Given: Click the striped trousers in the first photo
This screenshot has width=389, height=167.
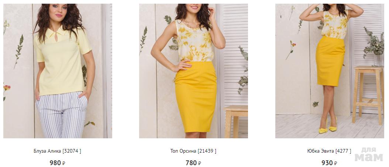Looking at the screenshot, I should [x=62, y=115].
